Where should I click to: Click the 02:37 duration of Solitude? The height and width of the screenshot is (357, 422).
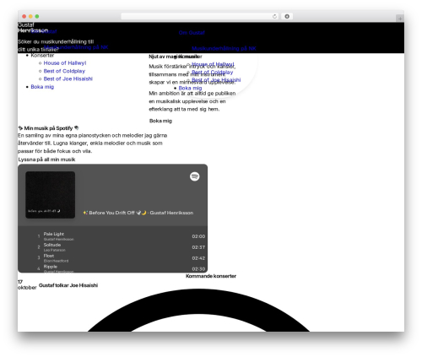coord(198,247)
